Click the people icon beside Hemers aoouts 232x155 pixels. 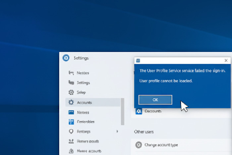point(71,141)
